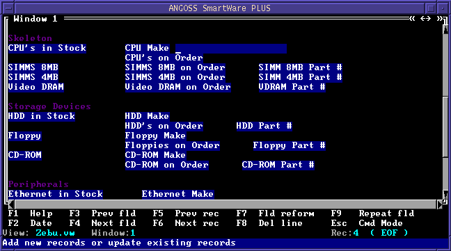Click the vertical scrollbar down arrow
The height and width of the screenshot is (251, 451).
click(x=445, y=195)
